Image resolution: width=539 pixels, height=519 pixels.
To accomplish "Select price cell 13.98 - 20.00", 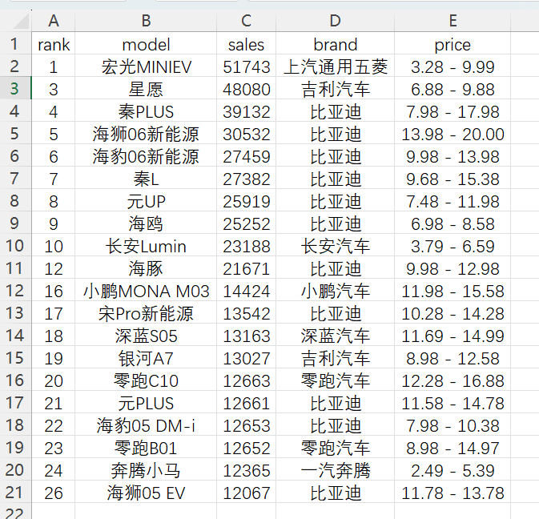I will 453,133.
